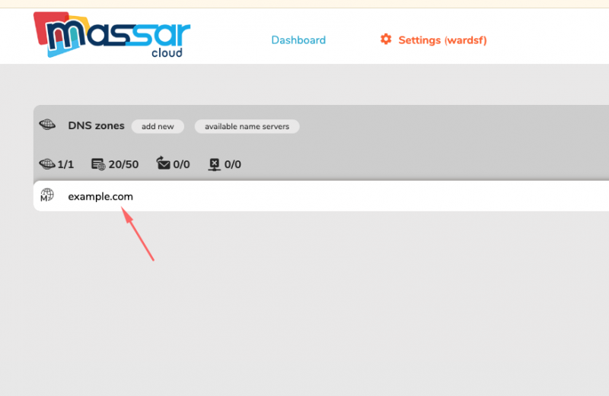This screenshot has height=396, width=609.
Task: Click the Massar cloud logo
Action: 112,35
